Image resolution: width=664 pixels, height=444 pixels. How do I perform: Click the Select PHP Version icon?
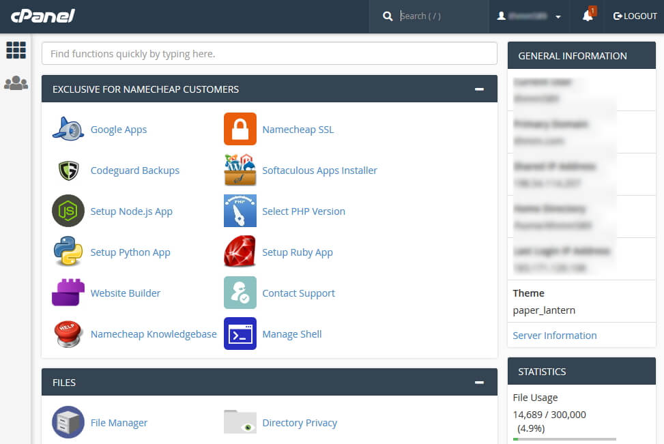coord(240,211)
